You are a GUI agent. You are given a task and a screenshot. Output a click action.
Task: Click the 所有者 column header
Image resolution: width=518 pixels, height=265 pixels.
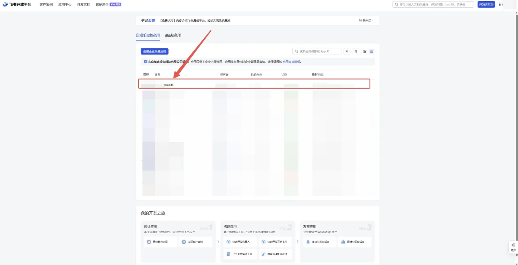click(x=224, y=74)
